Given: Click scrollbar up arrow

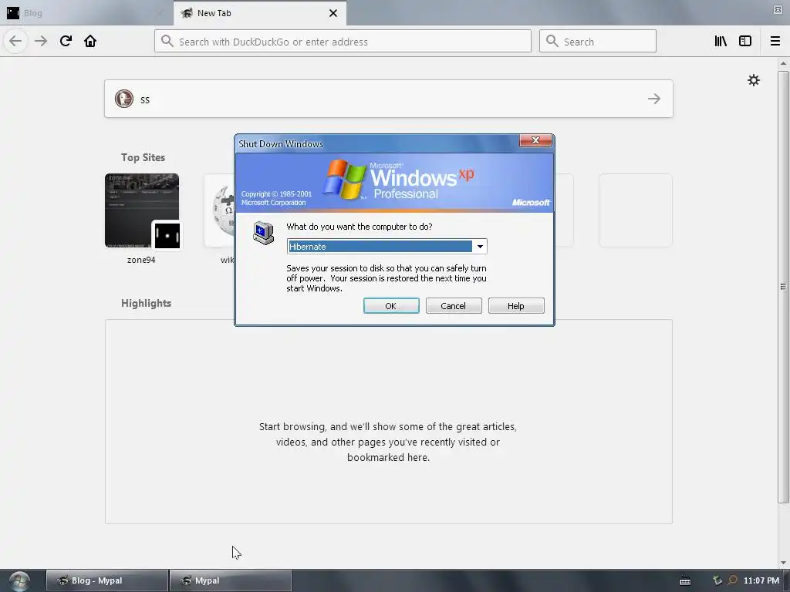Looking at the screenshot, I should coord(782,63).
